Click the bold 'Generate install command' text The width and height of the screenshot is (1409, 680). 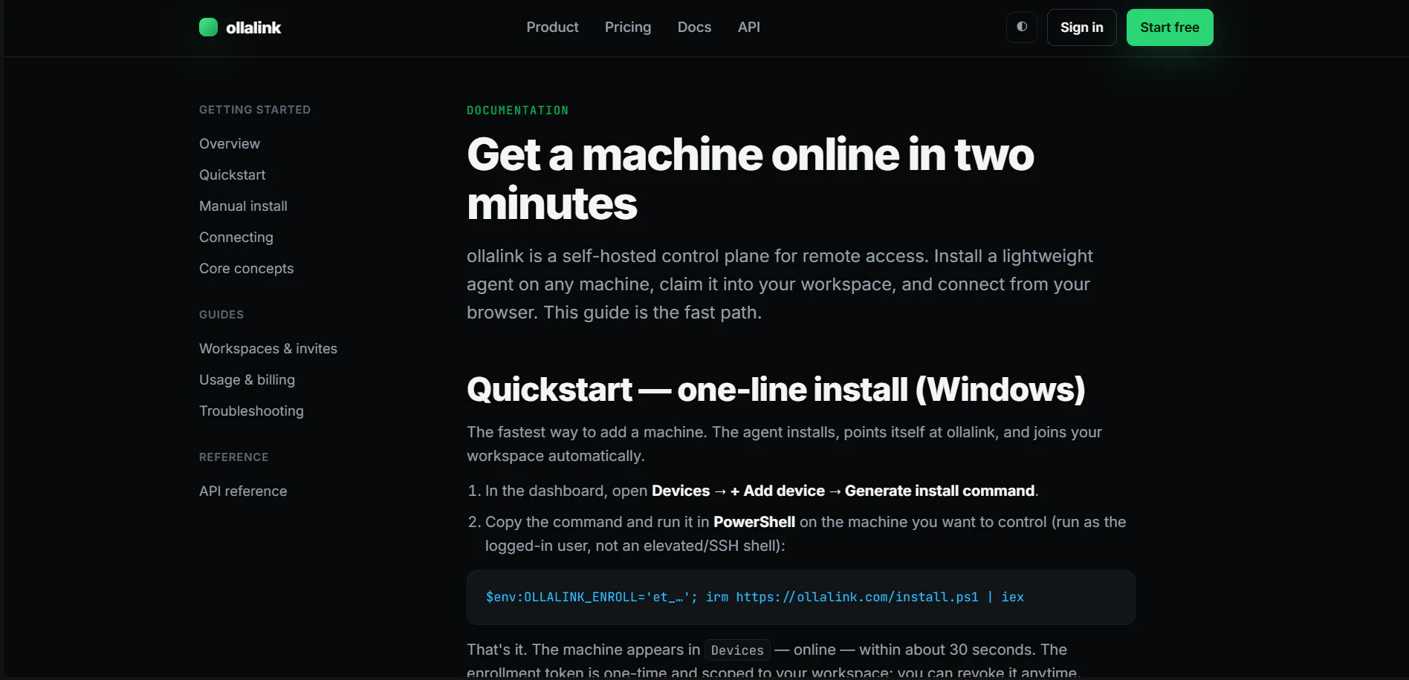coord(939,491)
